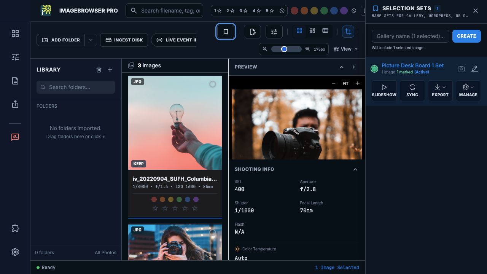Switch to standard grid view
The height and width of the screenshot is (274, 487).
pos(299,30)
